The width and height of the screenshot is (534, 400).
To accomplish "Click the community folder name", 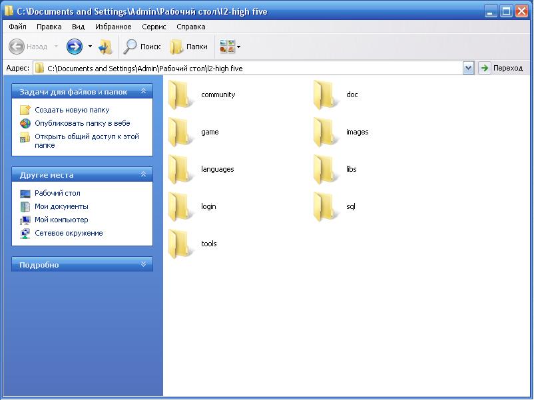I will pos(218,95).
